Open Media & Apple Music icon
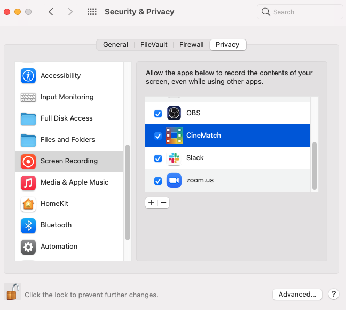Screen dimensions: 346x310 point(28,183)
